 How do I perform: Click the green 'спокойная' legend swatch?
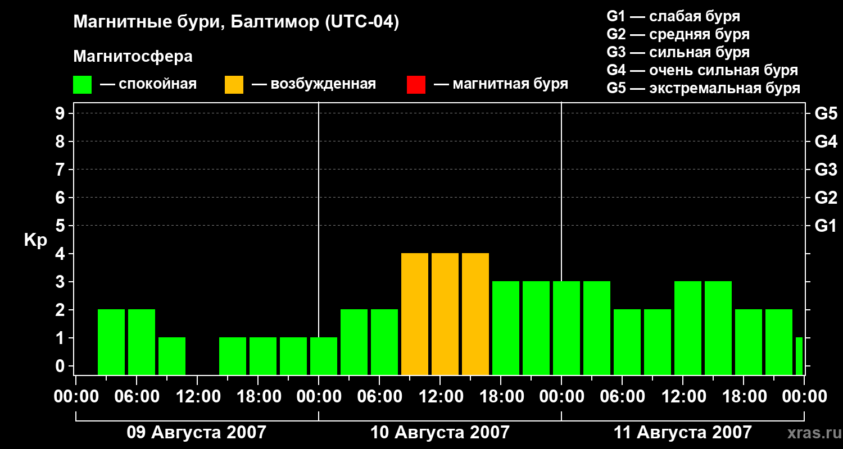82,85
